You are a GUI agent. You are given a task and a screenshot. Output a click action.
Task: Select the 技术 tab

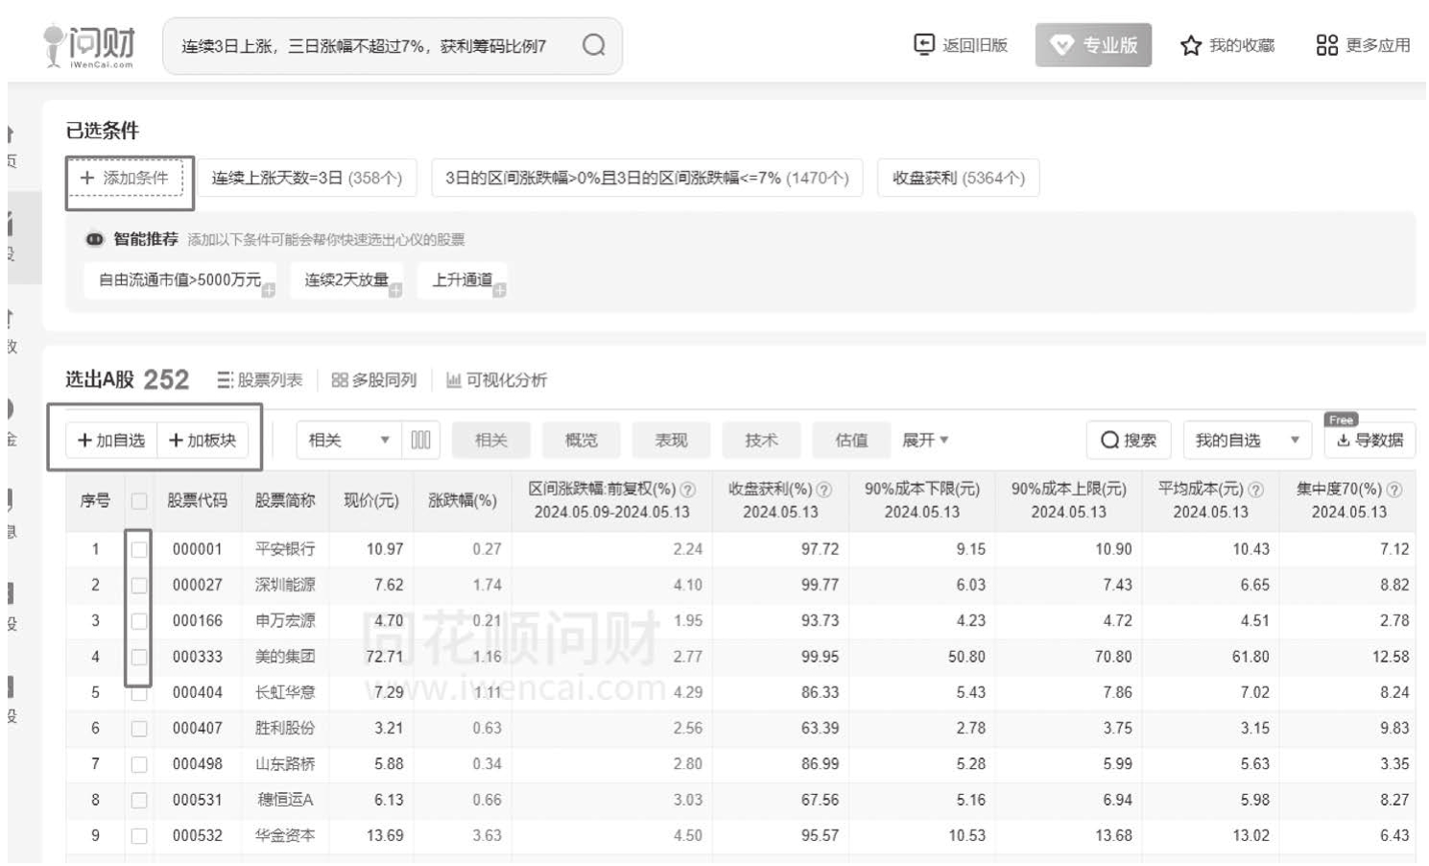click(762, 440)
